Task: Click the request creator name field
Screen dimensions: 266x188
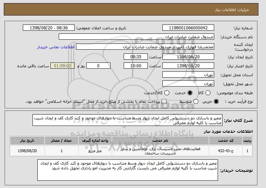Action: (145, 47)
